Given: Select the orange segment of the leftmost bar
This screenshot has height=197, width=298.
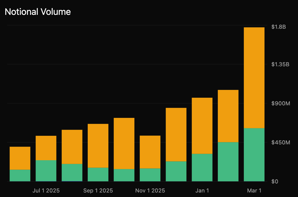Looking at the screenshot, I should (x=20, y=158).
